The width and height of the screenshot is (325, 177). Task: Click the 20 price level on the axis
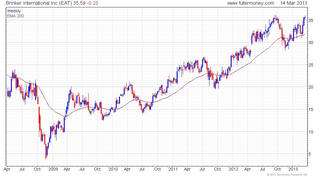point(311,87)
